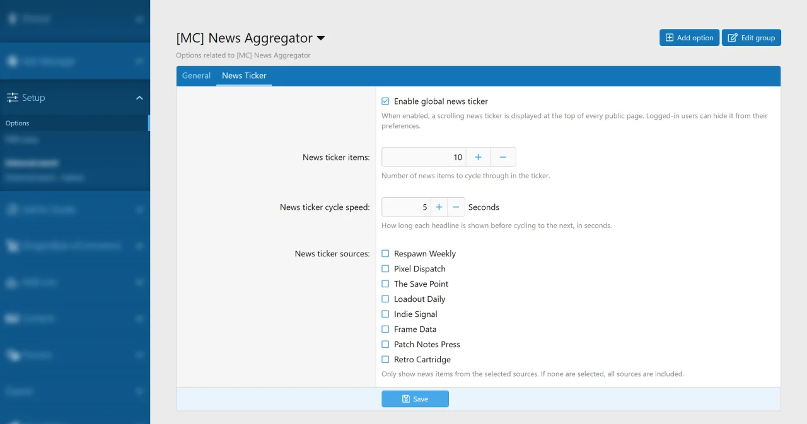Check the Patch Notes Press source
Screen dimensions: 807x424
click(x=385, y=345)
